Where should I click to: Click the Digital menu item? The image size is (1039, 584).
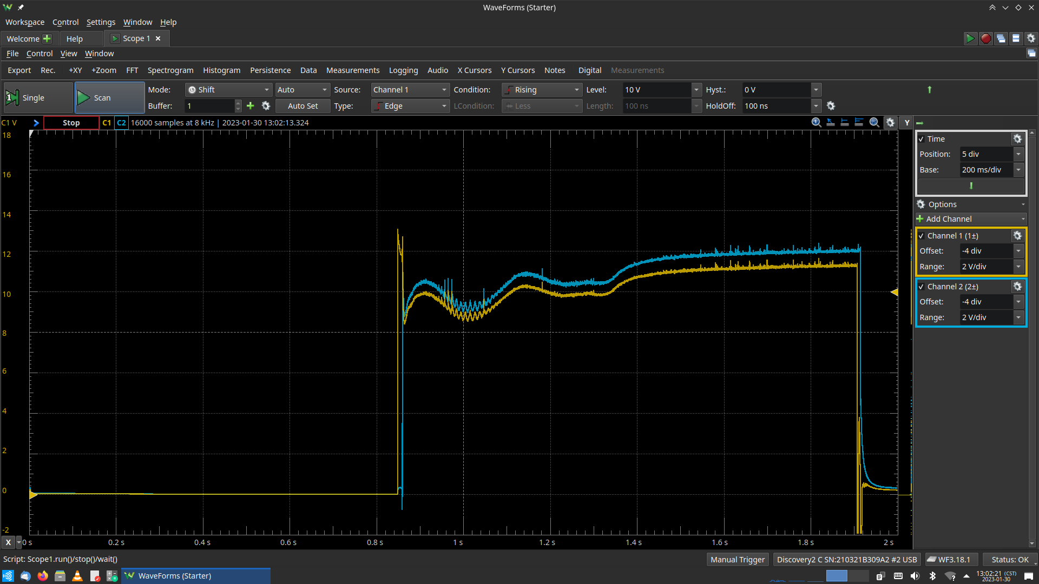[x=588, y=70]
